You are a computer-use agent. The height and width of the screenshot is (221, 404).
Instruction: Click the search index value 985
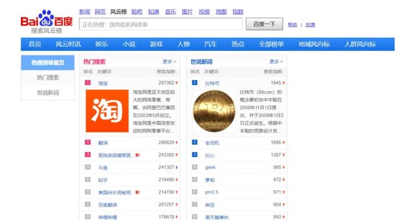click(277, 167)
